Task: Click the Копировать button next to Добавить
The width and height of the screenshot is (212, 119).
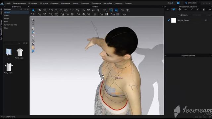Action: (197, 15)
